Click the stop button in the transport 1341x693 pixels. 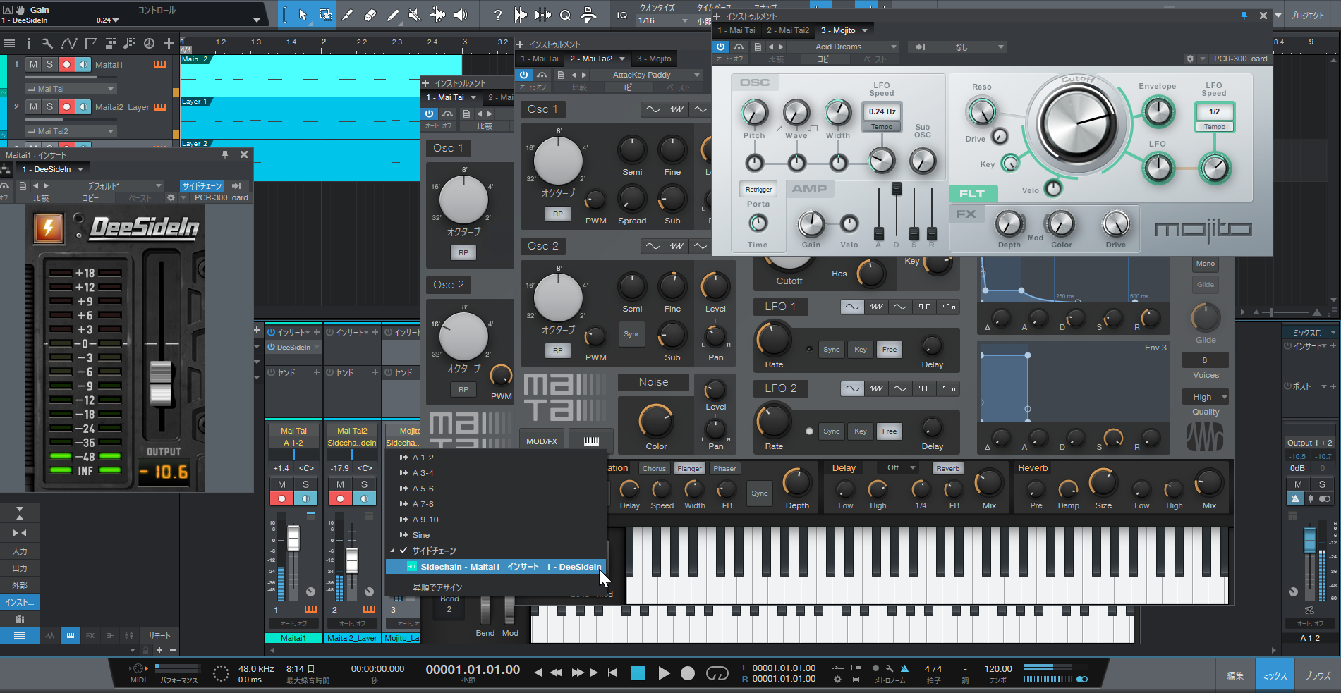(x=638, y=673)
